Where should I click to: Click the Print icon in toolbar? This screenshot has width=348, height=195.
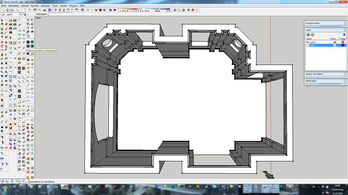(45, 10)
